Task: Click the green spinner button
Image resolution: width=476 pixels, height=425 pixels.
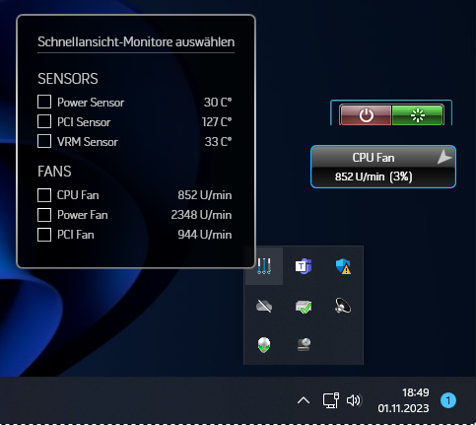Action: 418,115
